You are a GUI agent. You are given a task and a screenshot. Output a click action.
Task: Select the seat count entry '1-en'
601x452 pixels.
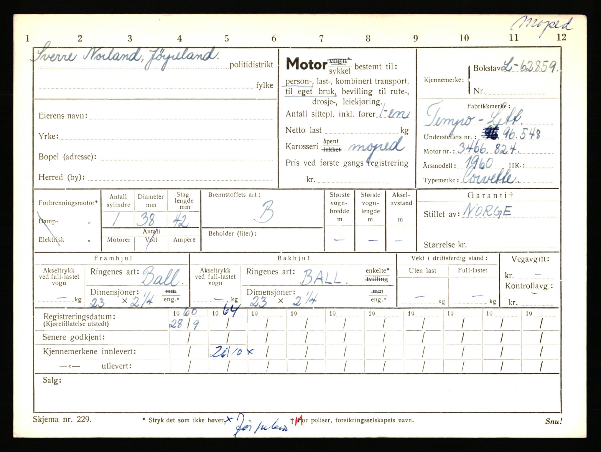[x=394, y=113]
